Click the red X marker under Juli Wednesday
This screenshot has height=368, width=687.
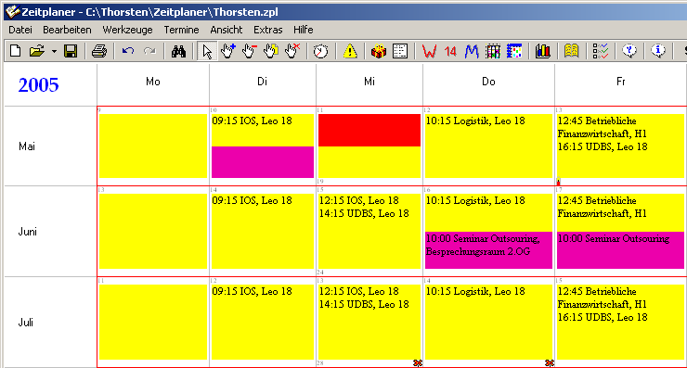(418, 362)
